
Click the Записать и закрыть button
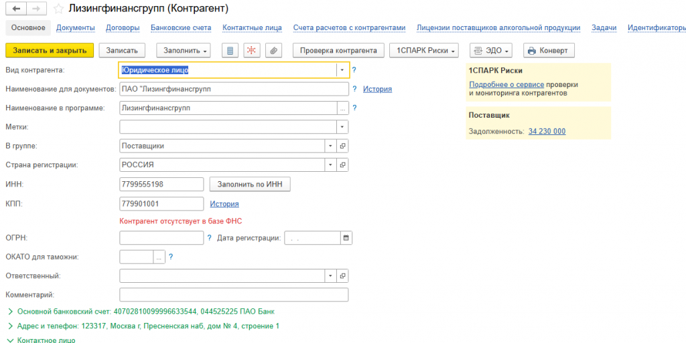50,50
